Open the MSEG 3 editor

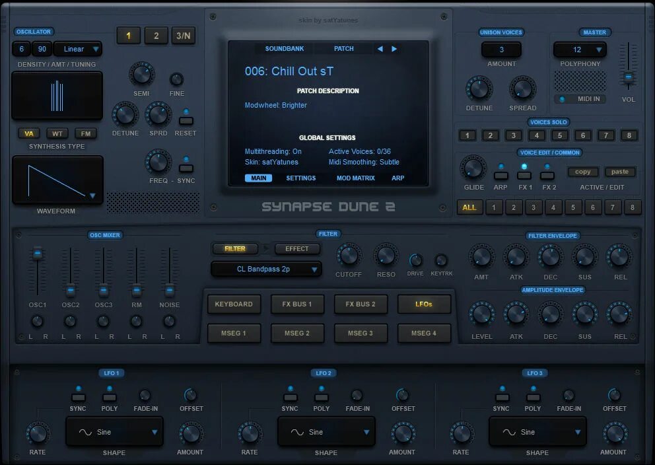[361, 334]
